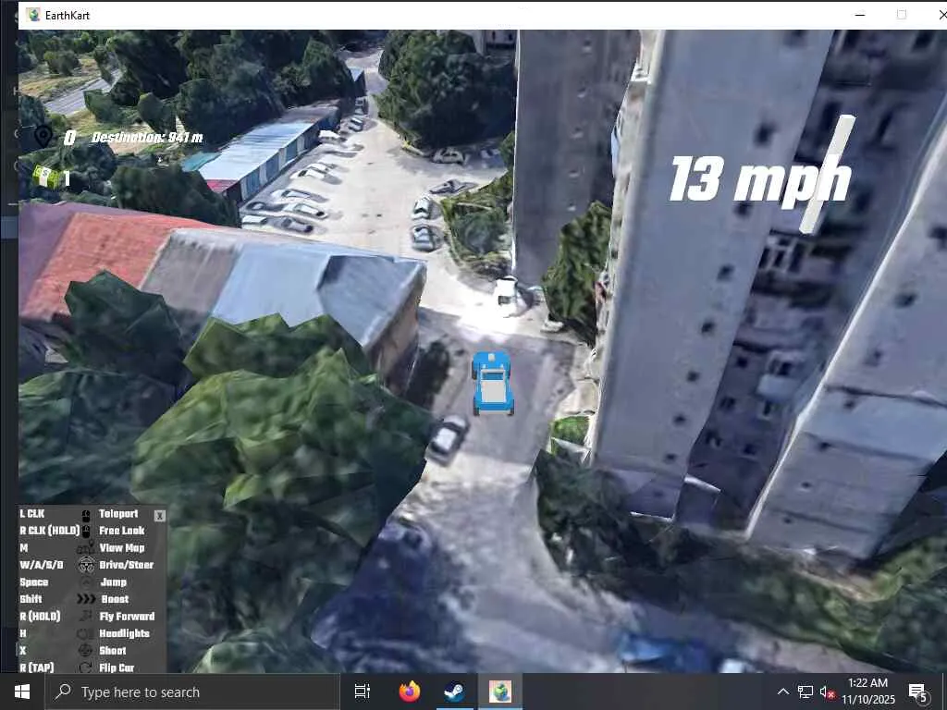Click the Free Look label
The image size is (947, 710).
pyautogui.click(x=122, y=531)
